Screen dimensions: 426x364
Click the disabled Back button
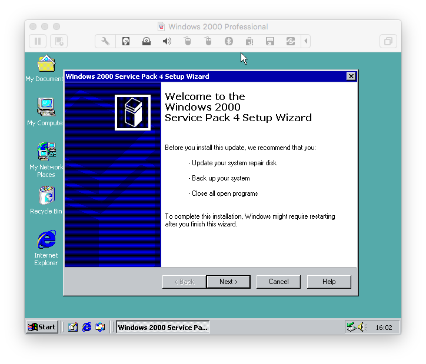point(184,282)
